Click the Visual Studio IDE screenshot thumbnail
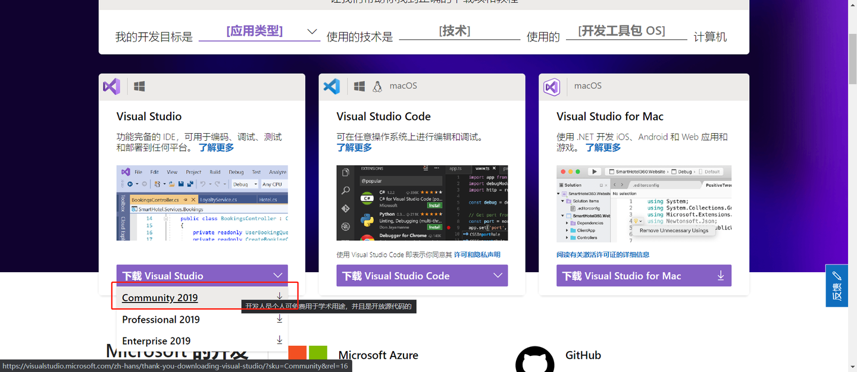This screenshot has width=857, height=372. (202, 205)
